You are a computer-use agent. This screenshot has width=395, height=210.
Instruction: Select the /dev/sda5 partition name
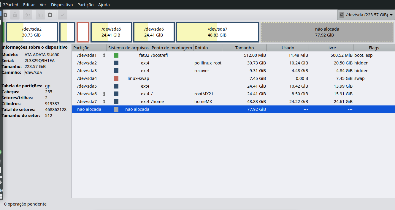pos(87,86)
